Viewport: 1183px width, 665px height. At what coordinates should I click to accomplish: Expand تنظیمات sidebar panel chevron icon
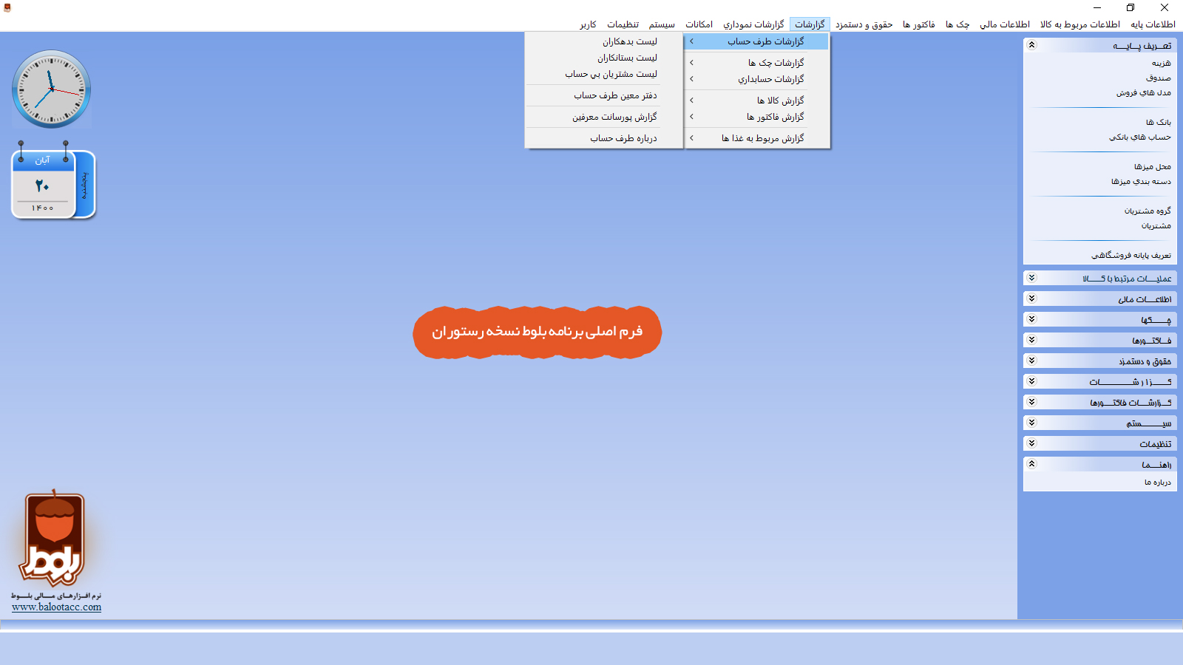(x=1032, y=443)
